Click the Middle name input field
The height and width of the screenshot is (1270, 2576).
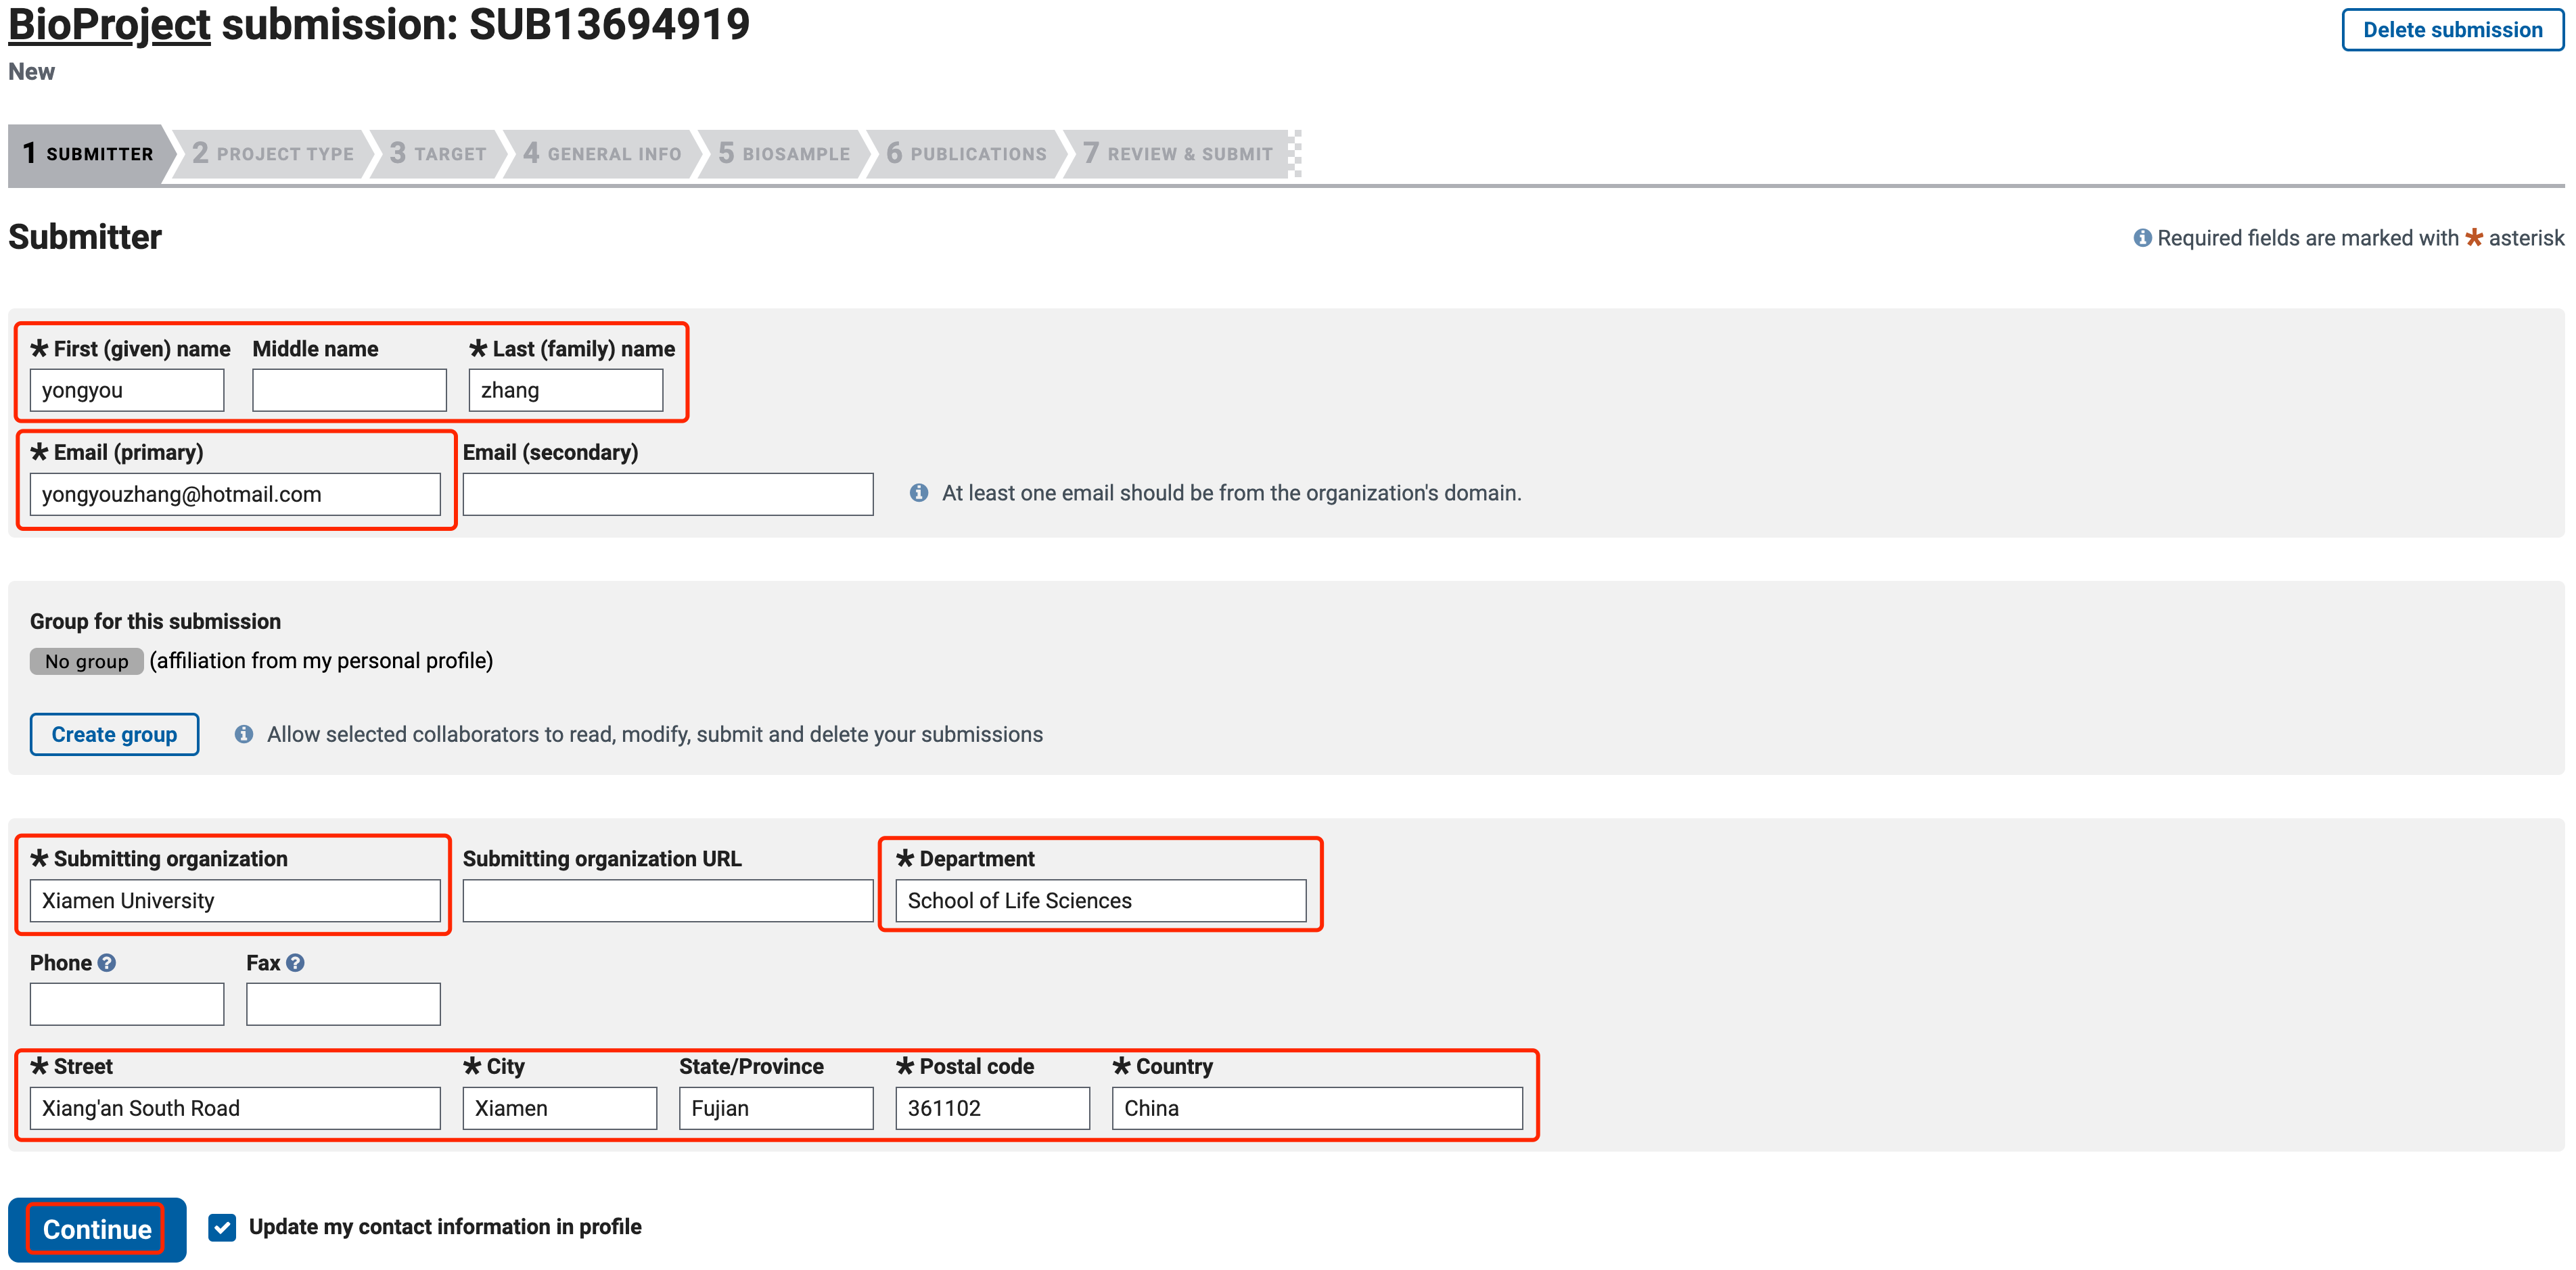point(349,390)
